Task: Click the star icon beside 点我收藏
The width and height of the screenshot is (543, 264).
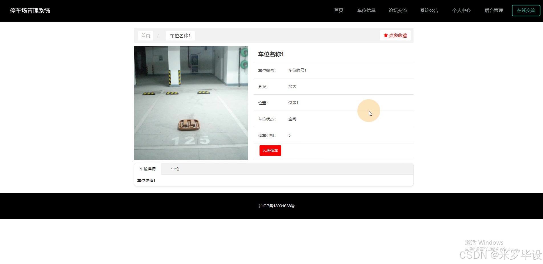Action: (x=386, y=35)
